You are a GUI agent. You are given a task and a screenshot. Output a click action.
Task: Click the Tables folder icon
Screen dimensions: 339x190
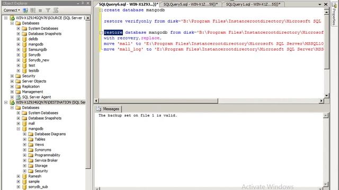click(31, 139)
